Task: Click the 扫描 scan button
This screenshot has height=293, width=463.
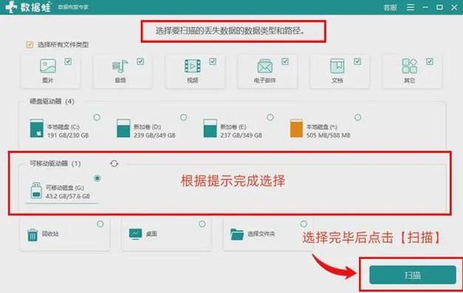Action: 413,275
